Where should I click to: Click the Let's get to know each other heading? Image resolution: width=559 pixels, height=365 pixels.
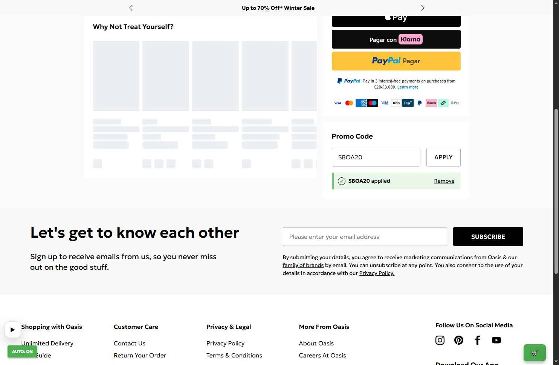(135, 233)
